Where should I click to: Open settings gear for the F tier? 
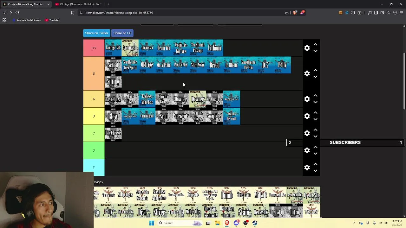[307, 168]
